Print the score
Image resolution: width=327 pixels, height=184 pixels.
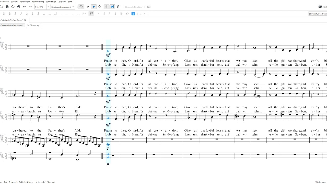tap(19, 7)
